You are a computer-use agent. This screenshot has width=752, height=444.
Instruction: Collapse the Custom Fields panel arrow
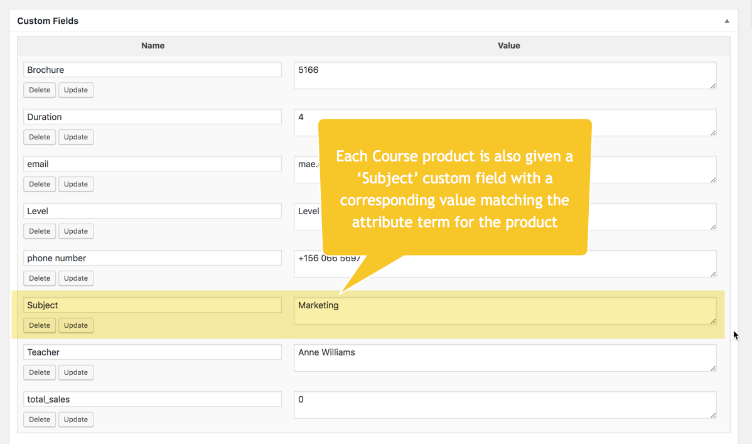727,21
